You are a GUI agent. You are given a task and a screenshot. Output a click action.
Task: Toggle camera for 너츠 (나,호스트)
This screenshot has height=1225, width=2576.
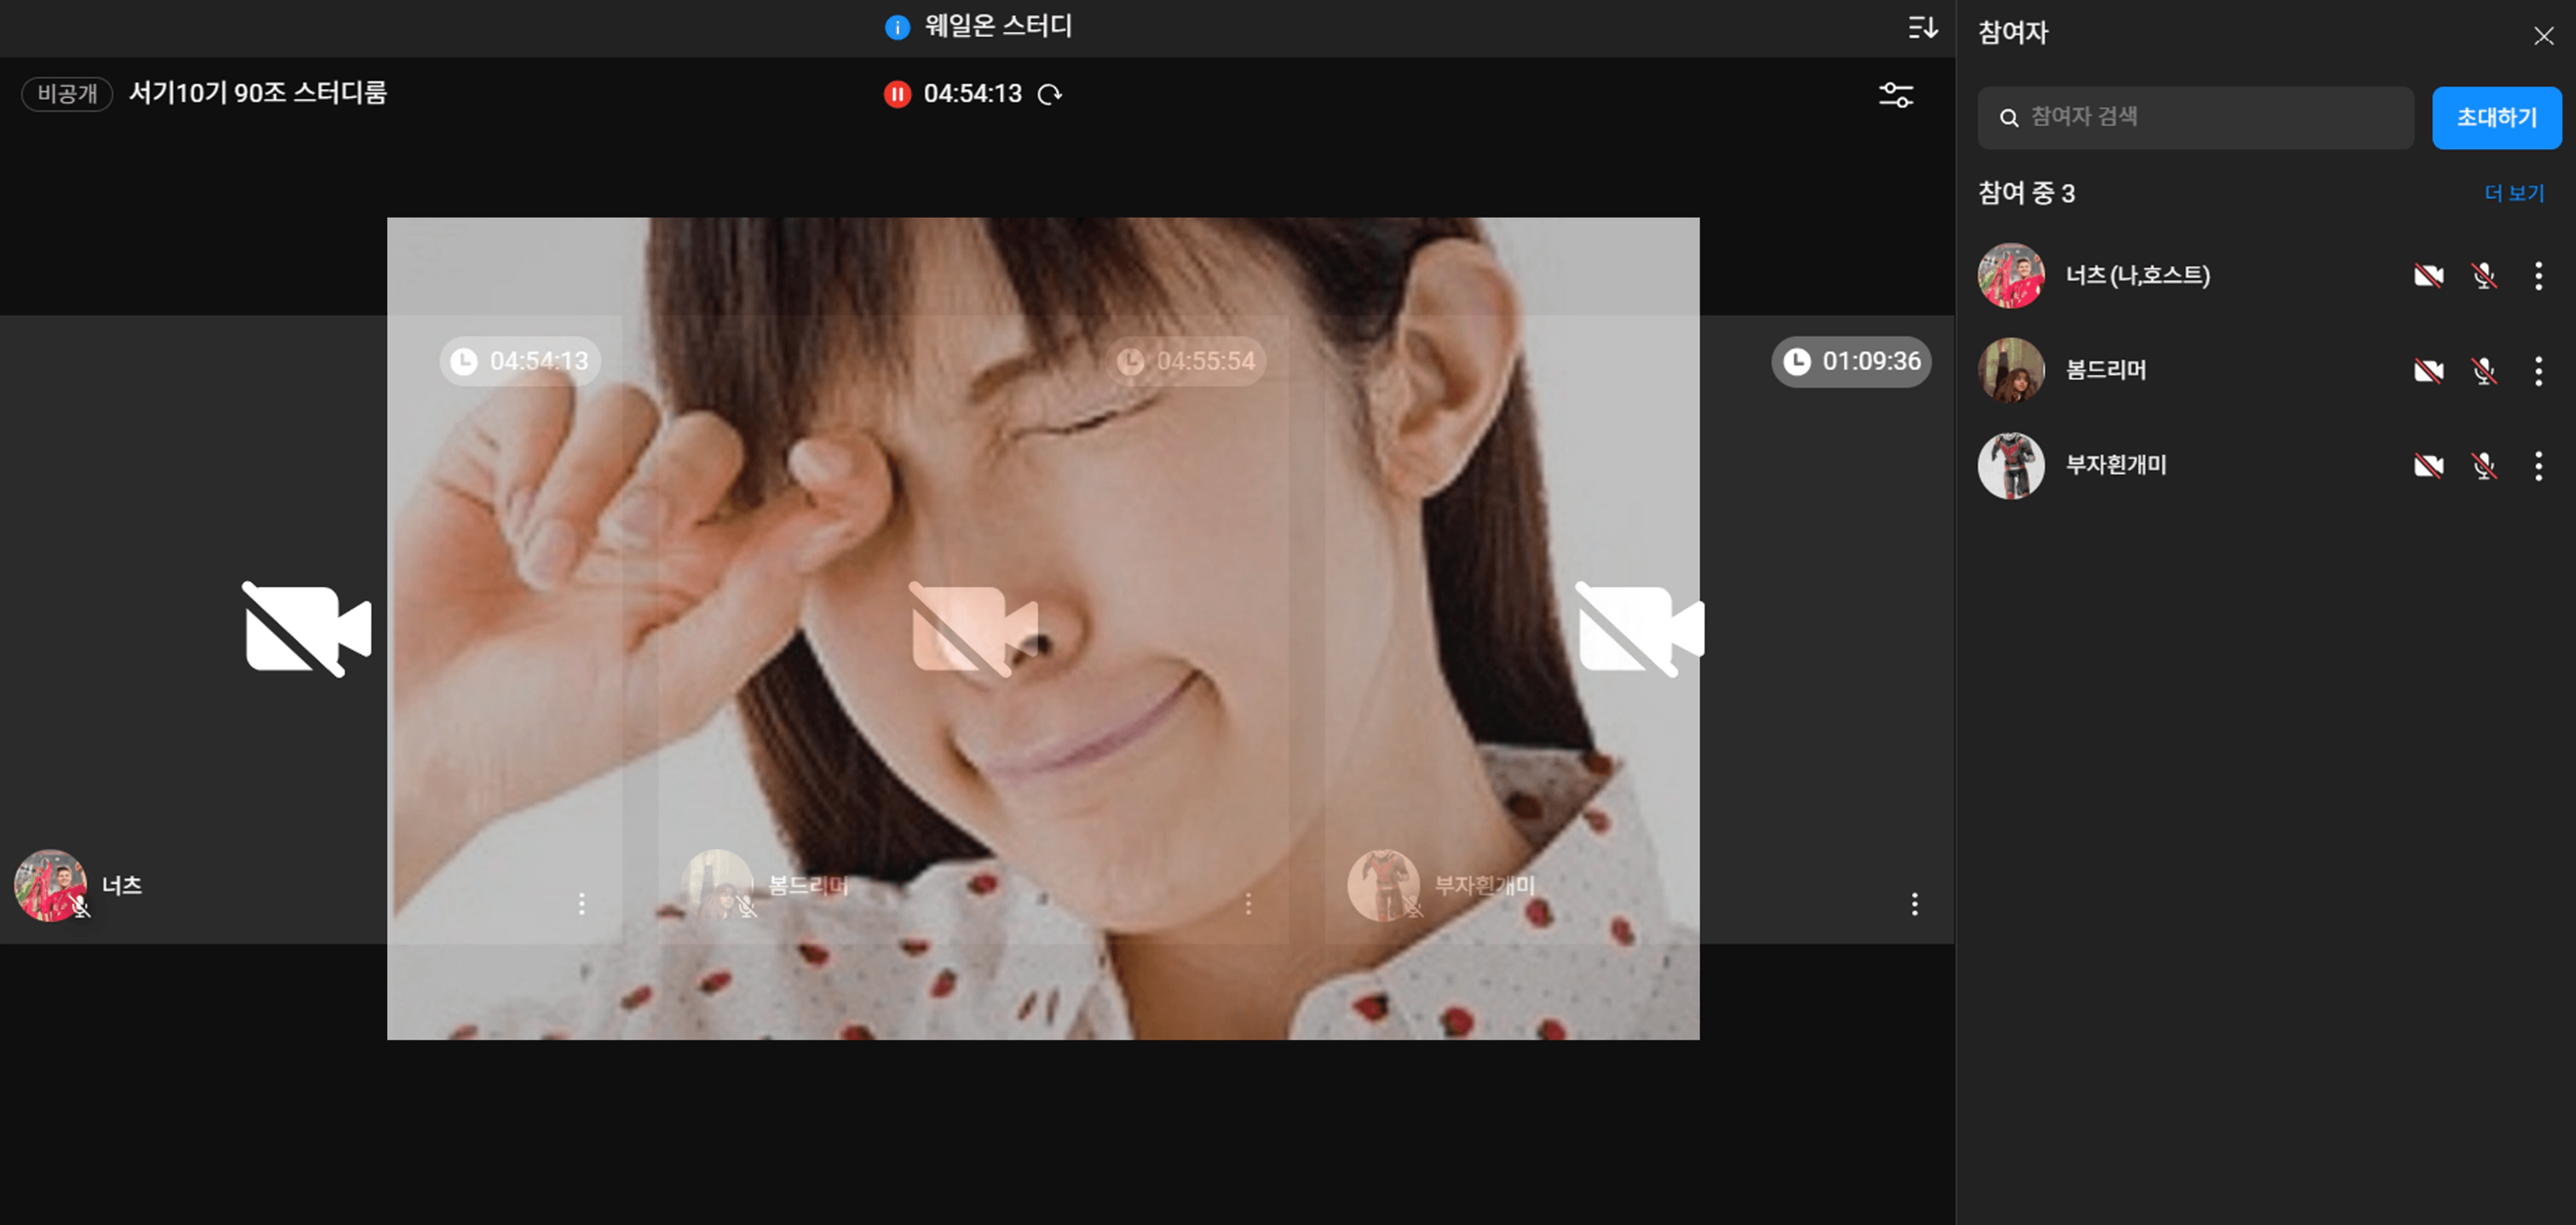coord(2428,276)
